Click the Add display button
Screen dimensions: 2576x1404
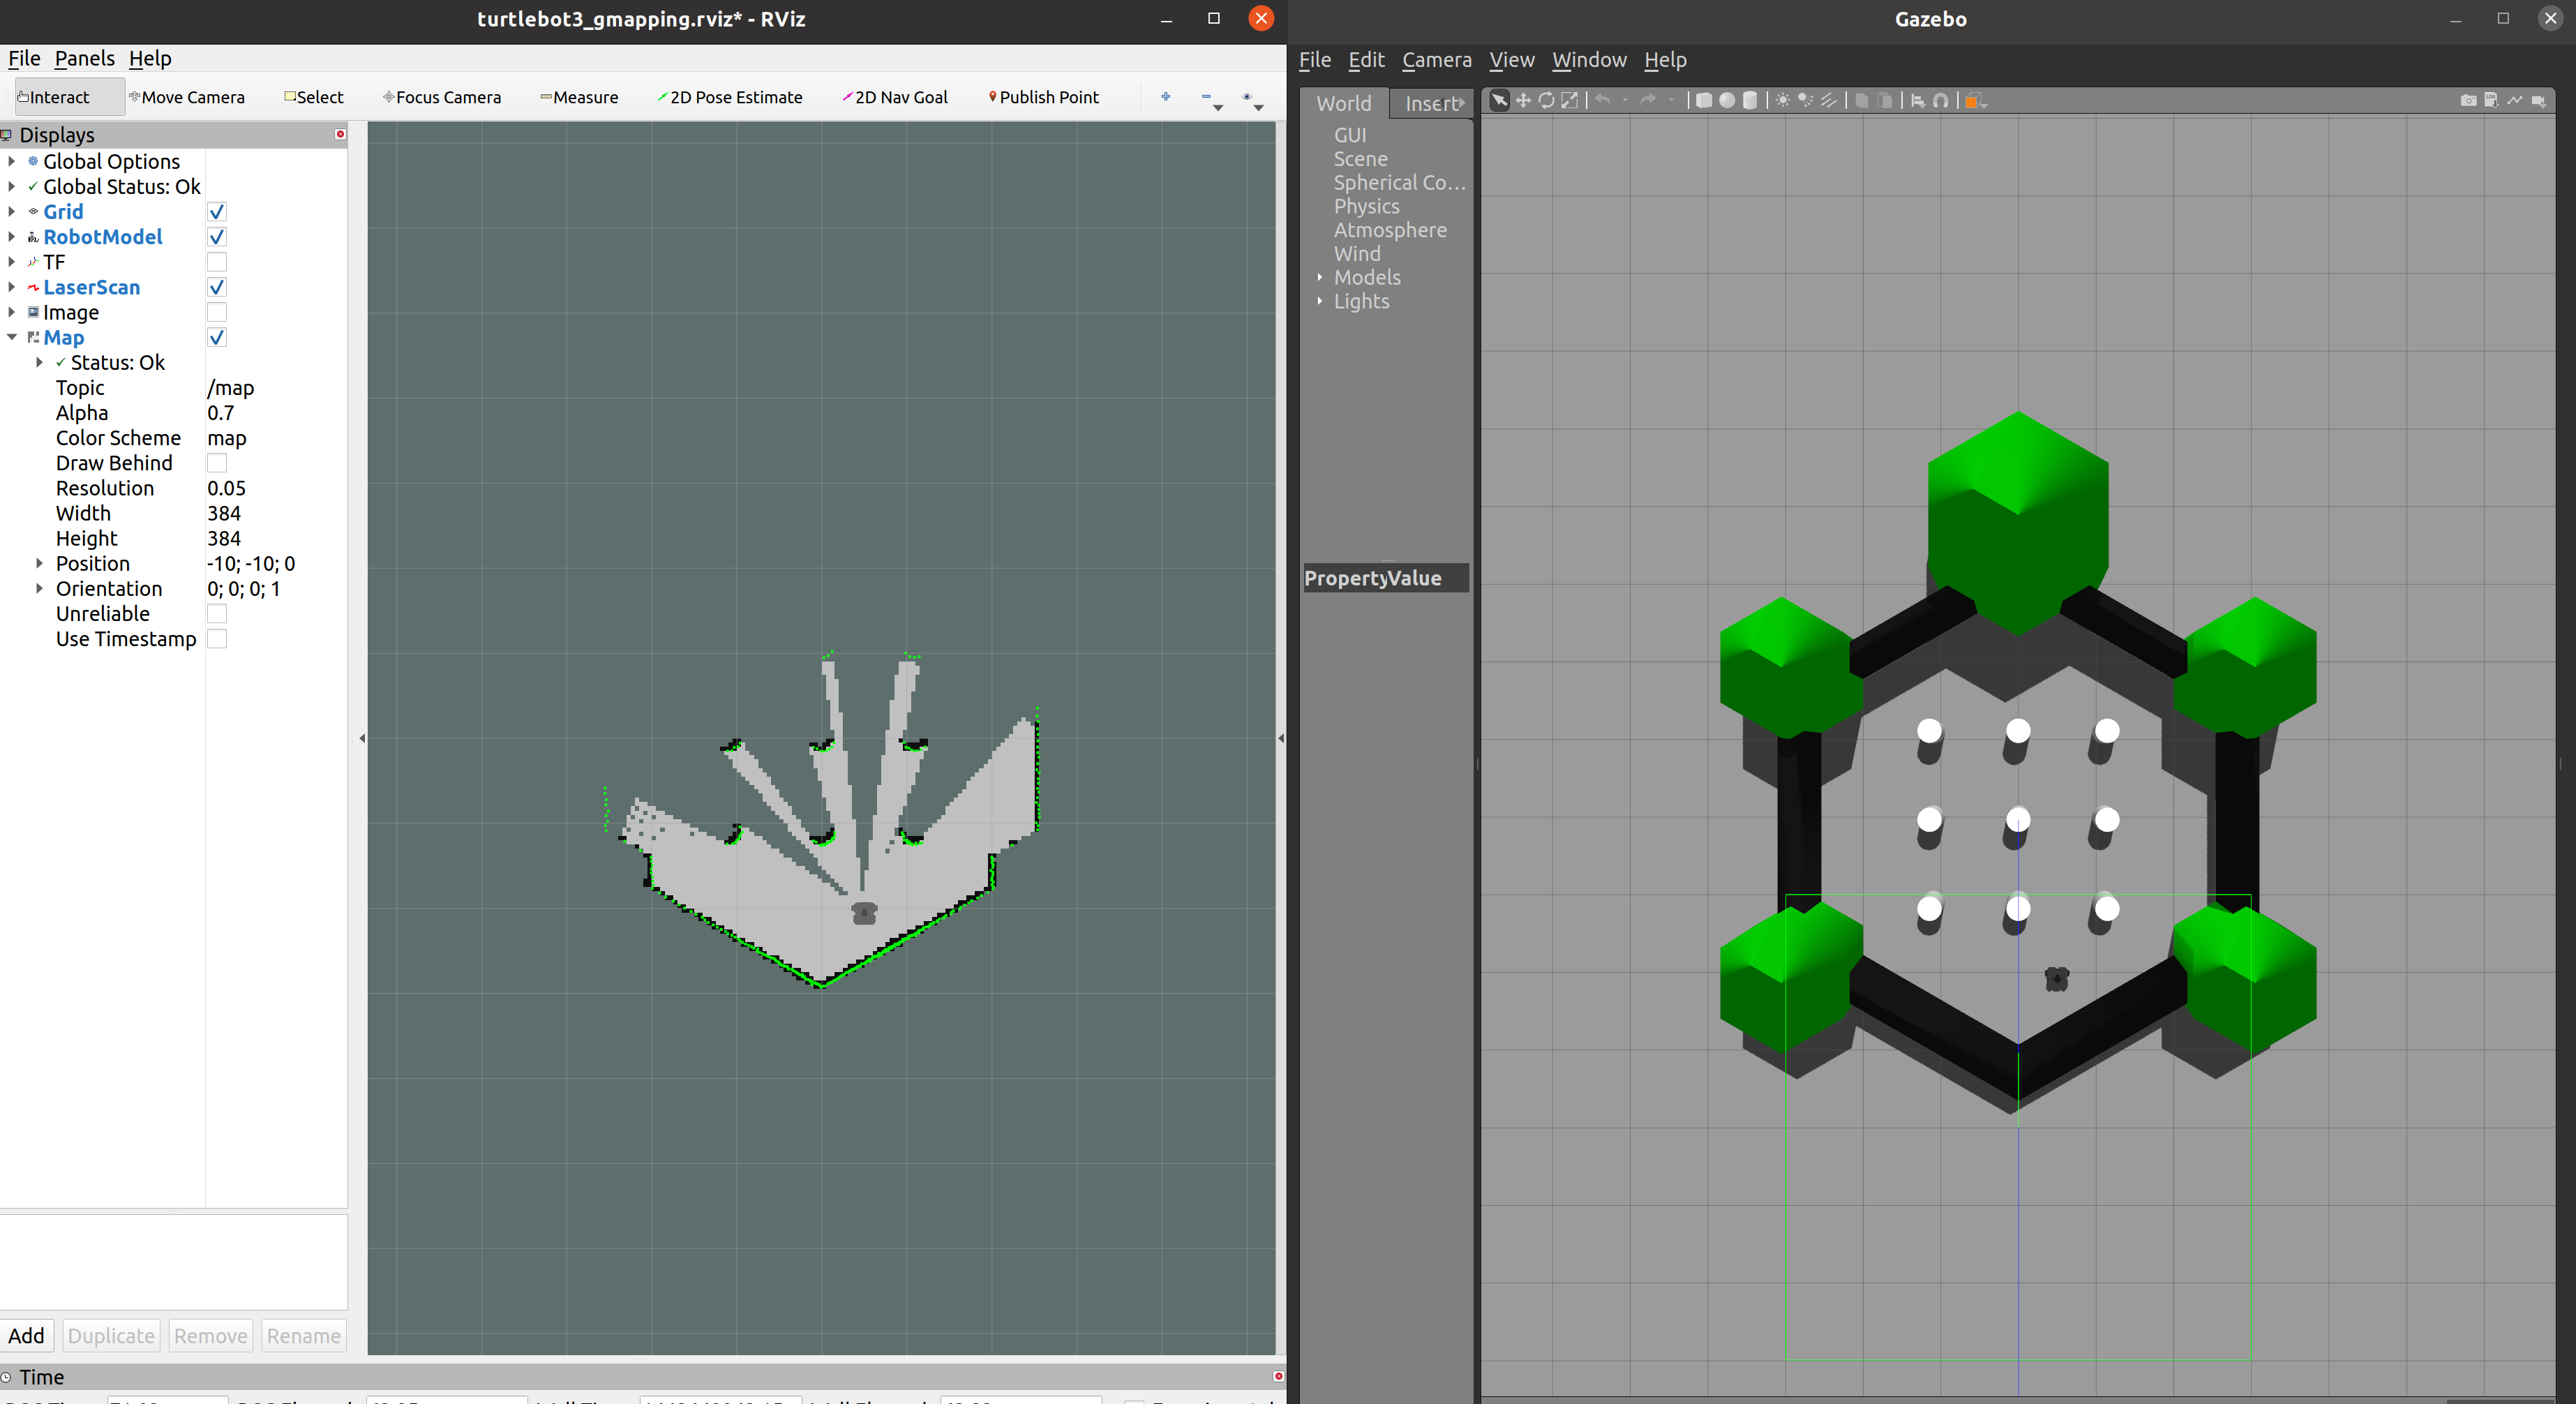point(26,1336)
